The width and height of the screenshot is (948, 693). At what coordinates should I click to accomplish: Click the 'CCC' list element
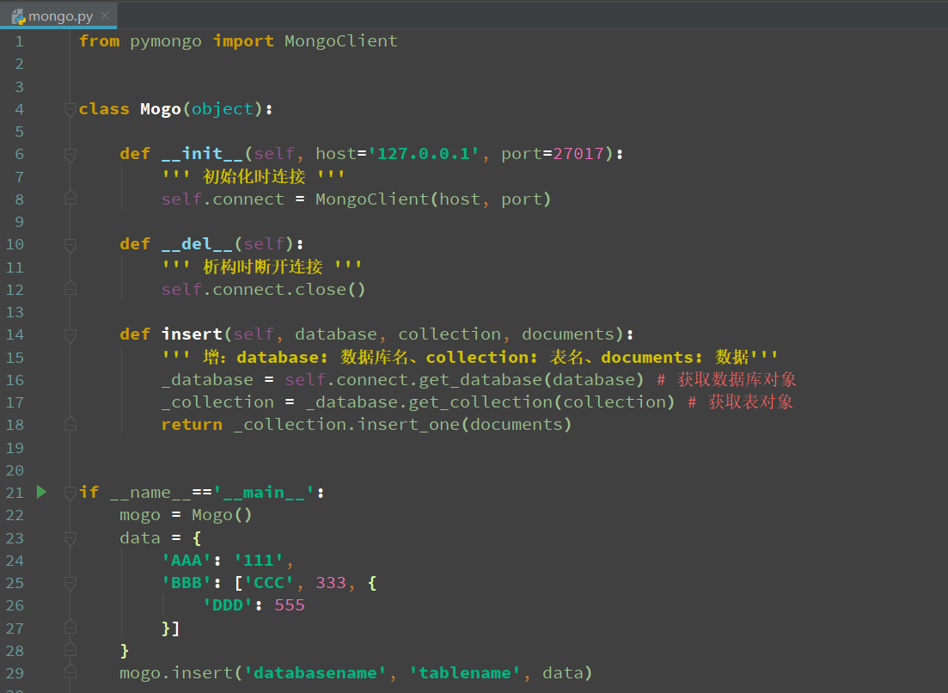click(268, 583)
